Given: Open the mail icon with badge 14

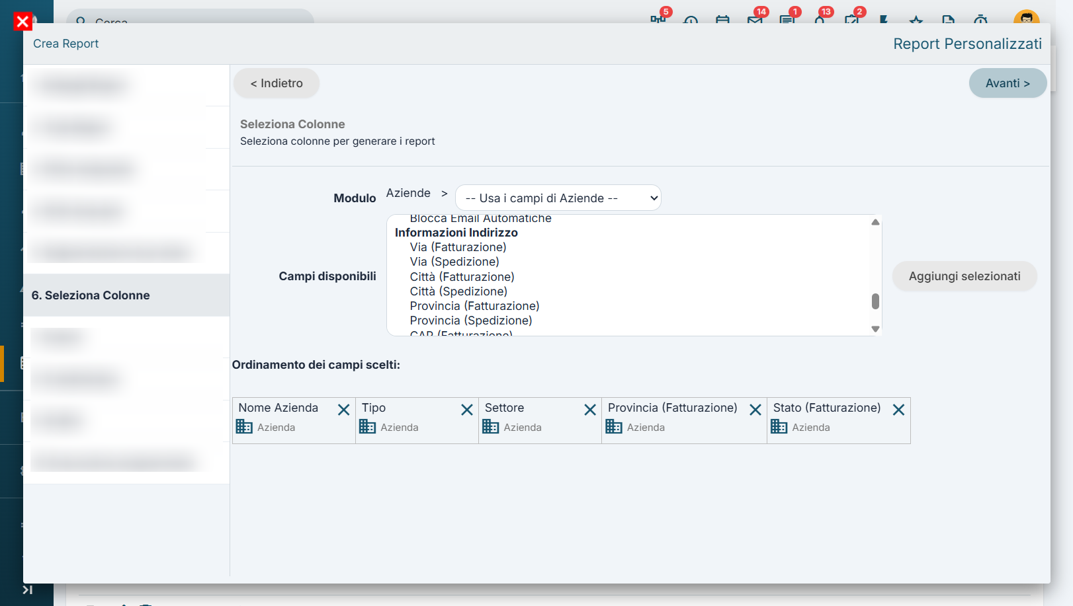Looking at the screenshot, I should click(755, 20).
